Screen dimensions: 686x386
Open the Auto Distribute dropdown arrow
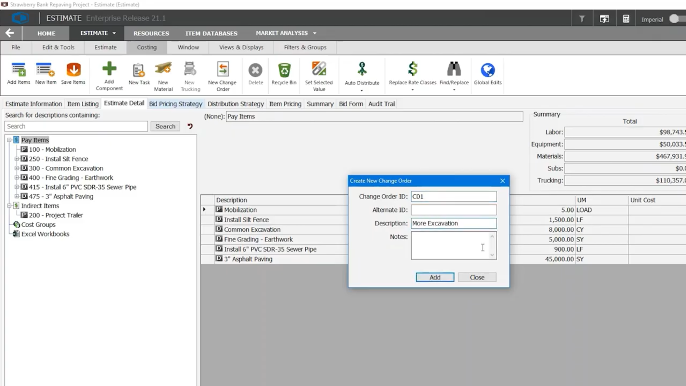(x=362, y=91)
